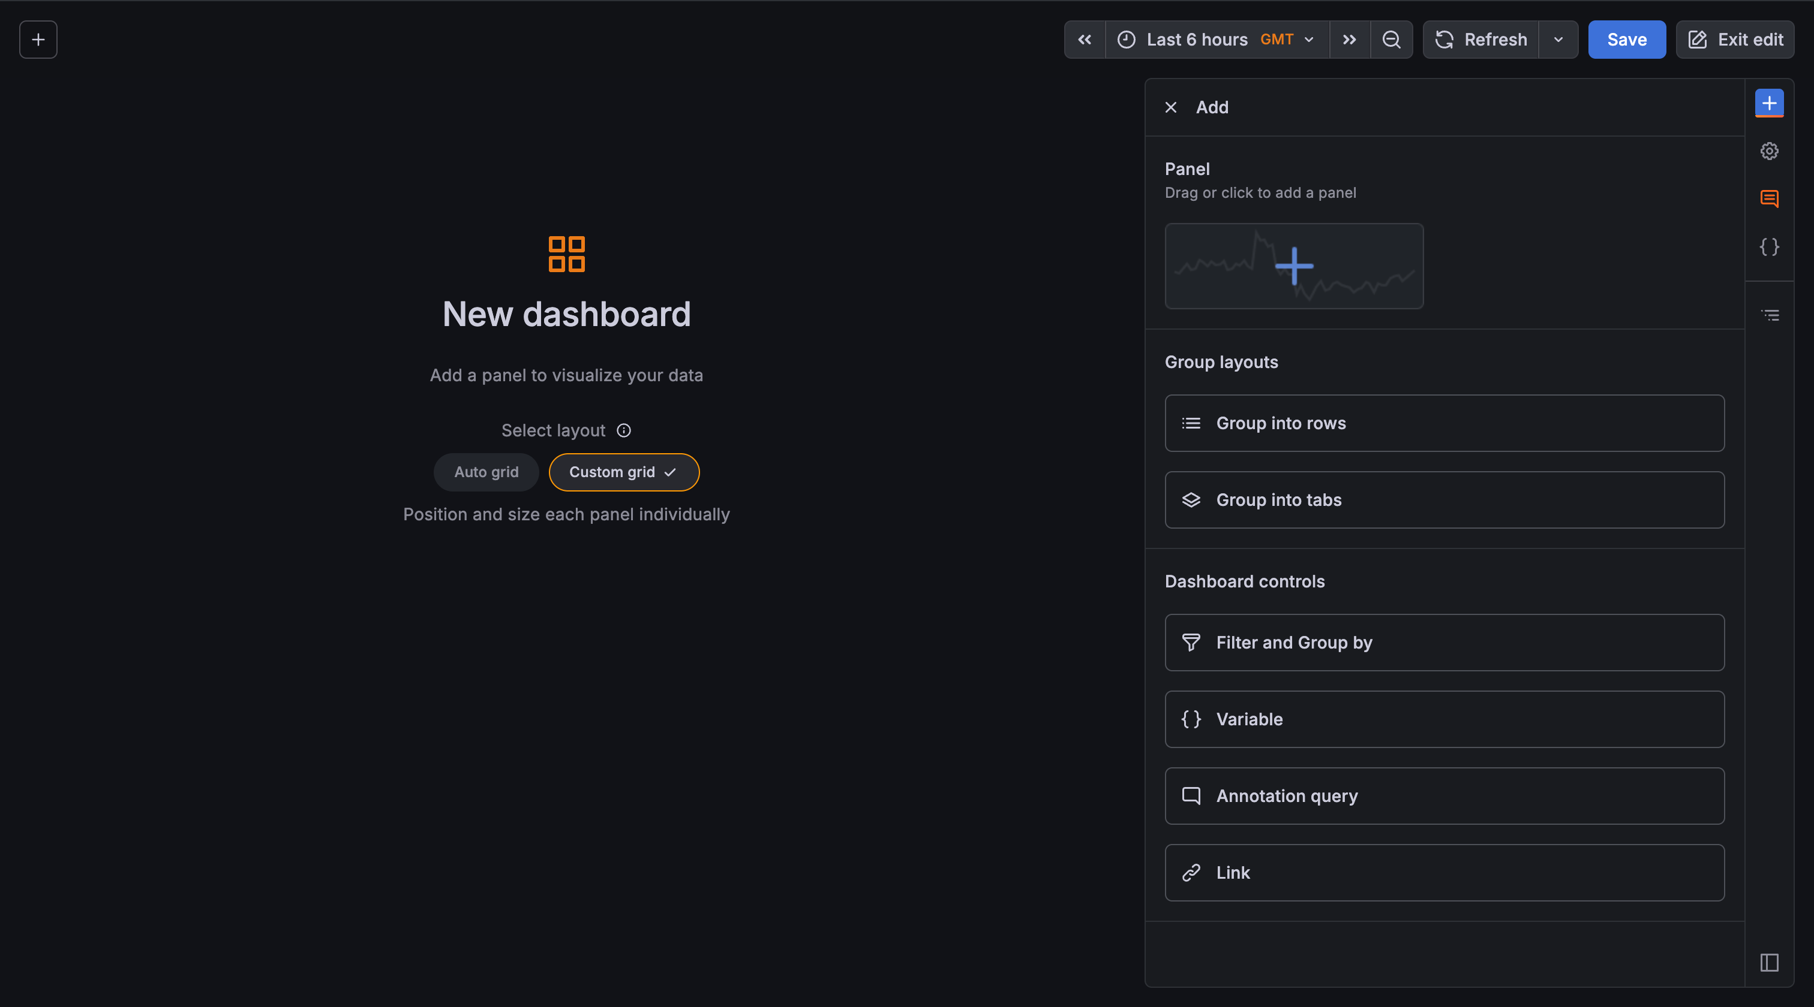Choose Group into tabs layout

point(1444,500)
